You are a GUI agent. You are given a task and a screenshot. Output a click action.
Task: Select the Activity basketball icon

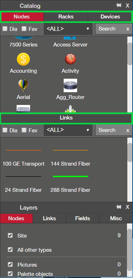pos(70,59)
